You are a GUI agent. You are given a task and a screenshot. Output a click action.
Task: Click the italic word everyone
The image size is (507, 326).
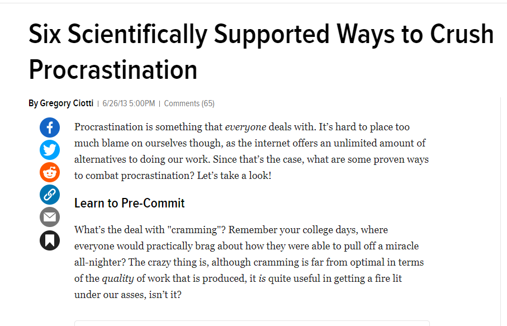click(x=245, y=127)
